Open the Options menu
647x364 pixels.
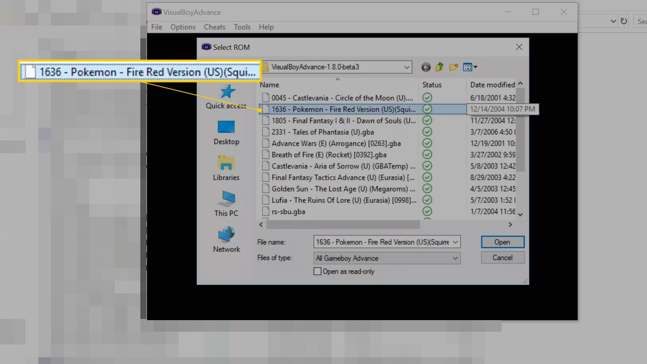point(183,27)
